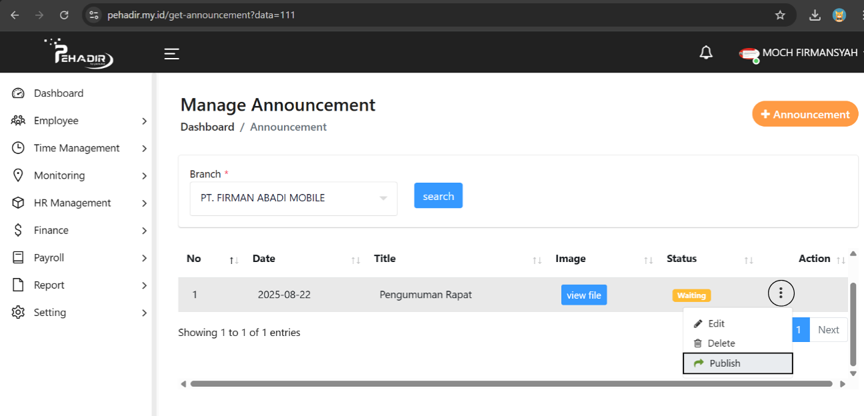
Task: Click page 1 in the pagination
Action: point(800,329)
